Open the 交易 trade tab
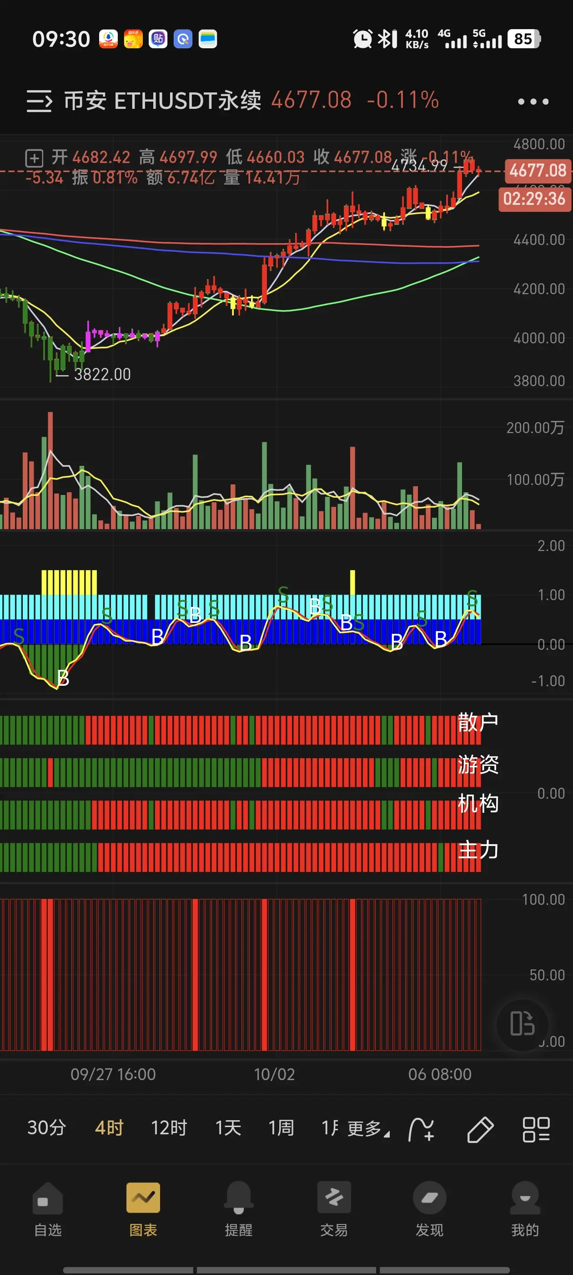The height and width of the screenshot is (1275, 573). pos(334,1209)
